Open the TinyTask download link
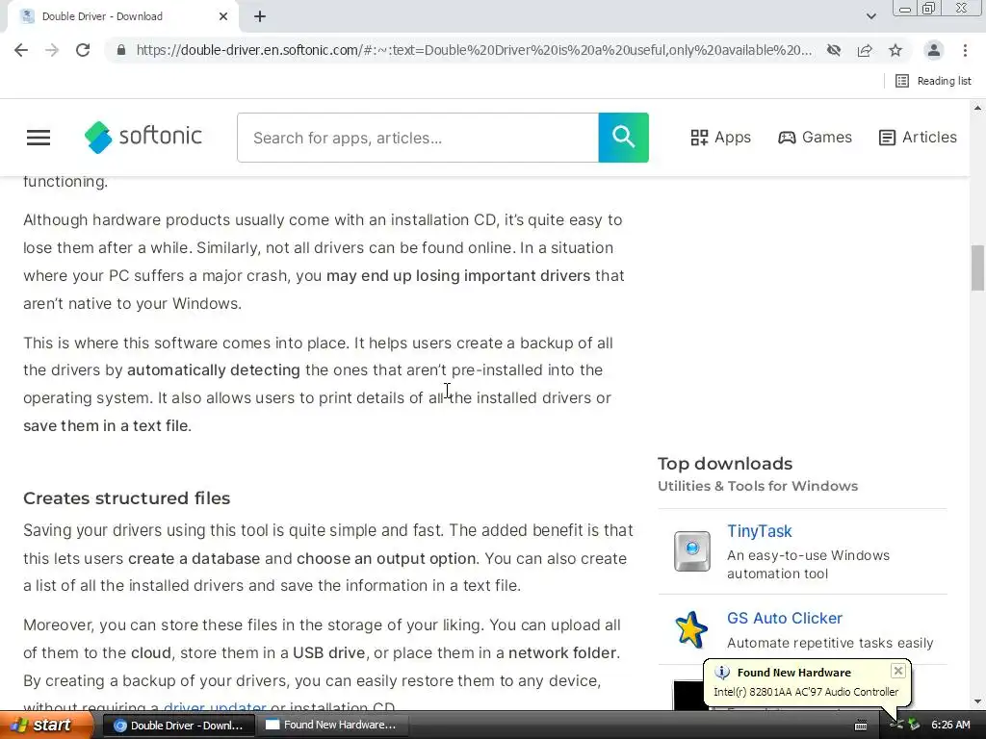Image resolution: width=986 pixels, height=739 pixels. click(759, 531)
